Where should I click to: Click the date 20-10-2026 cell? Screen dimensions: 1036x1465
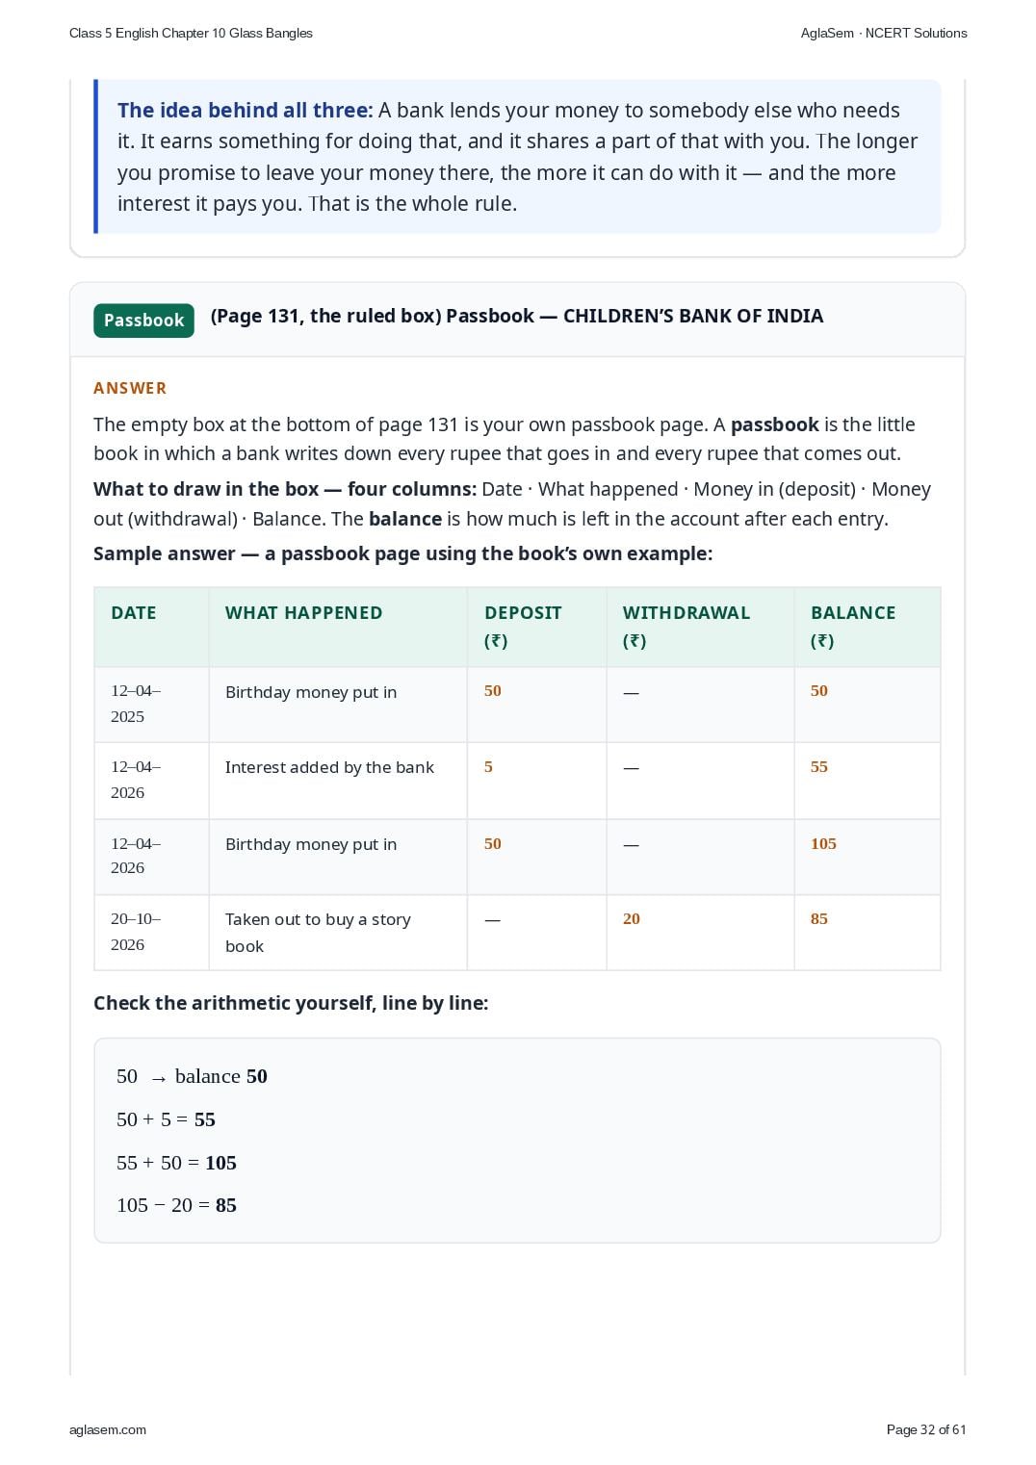(x=152, y=933)
